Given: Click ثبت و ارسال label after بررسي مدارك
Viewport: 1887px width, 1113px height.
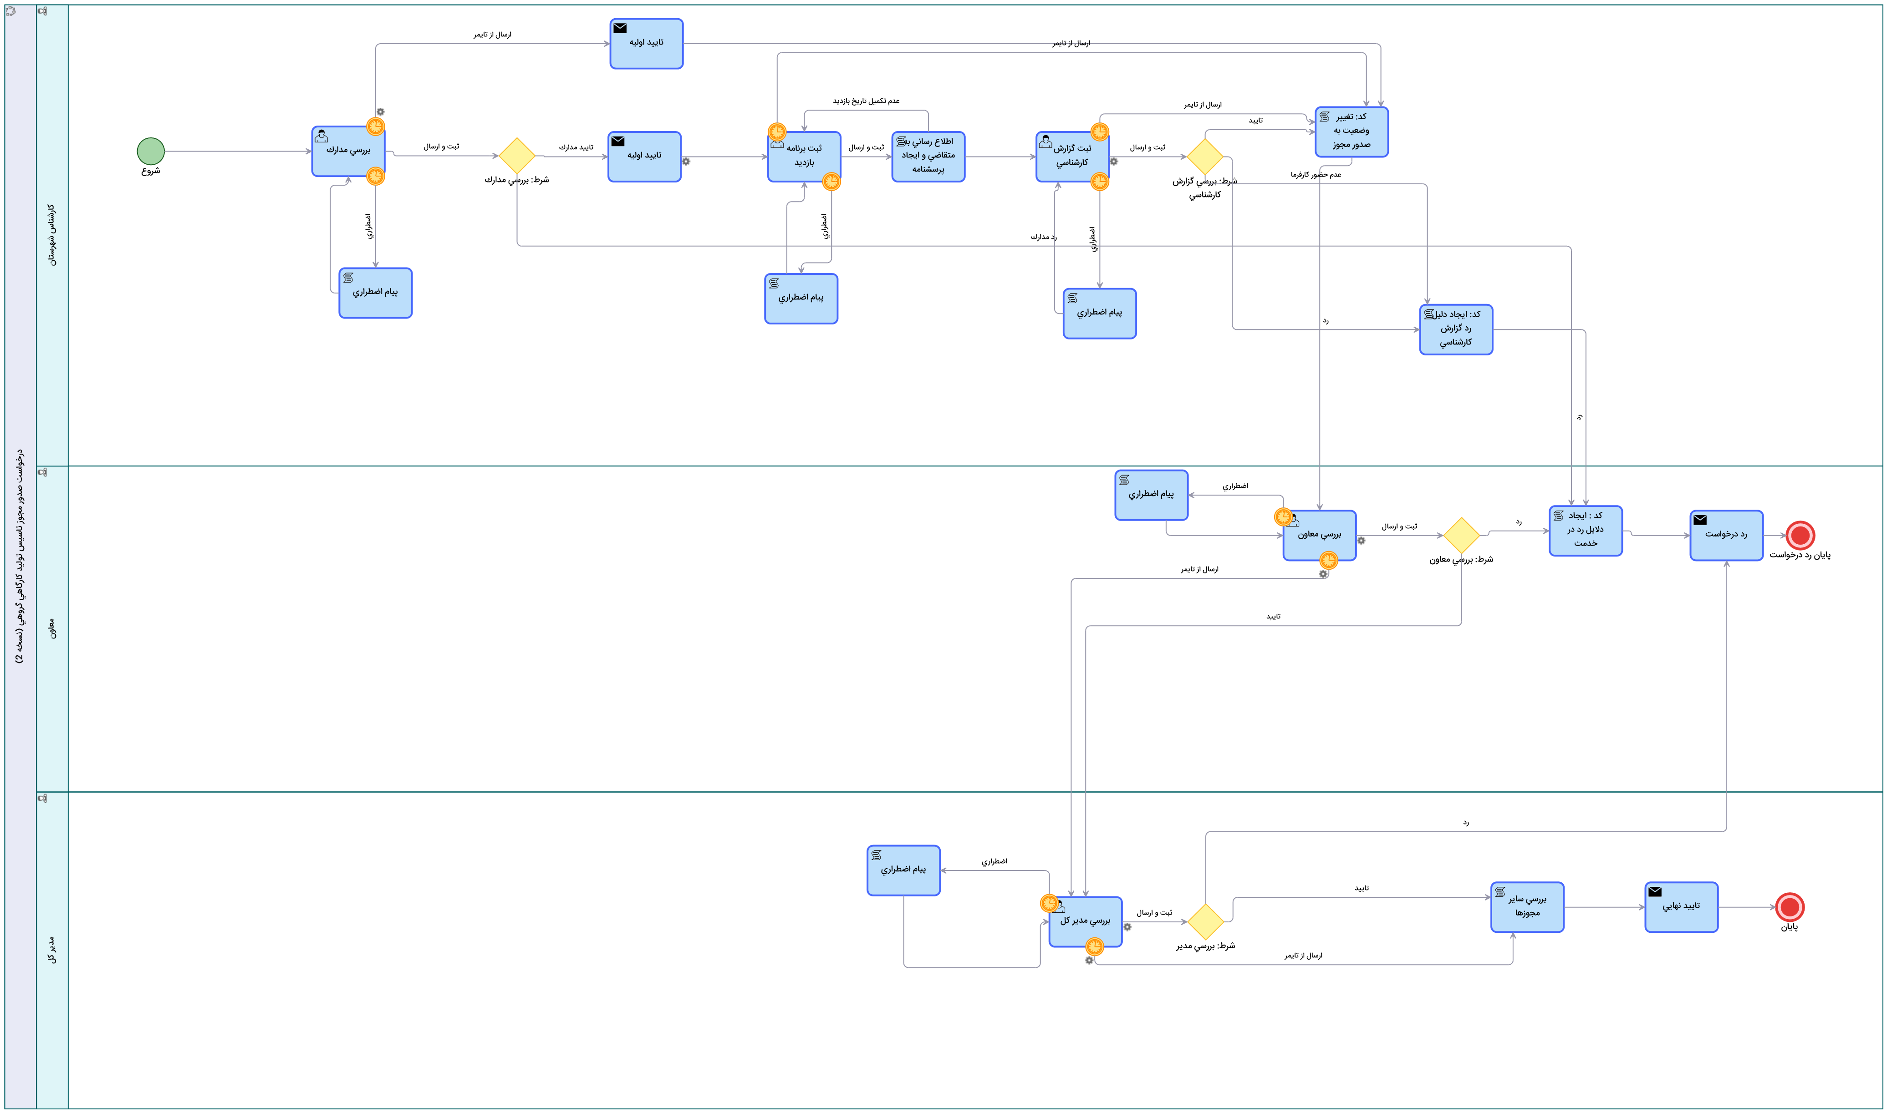Looking at the screenshot, I should coord(441,147).
